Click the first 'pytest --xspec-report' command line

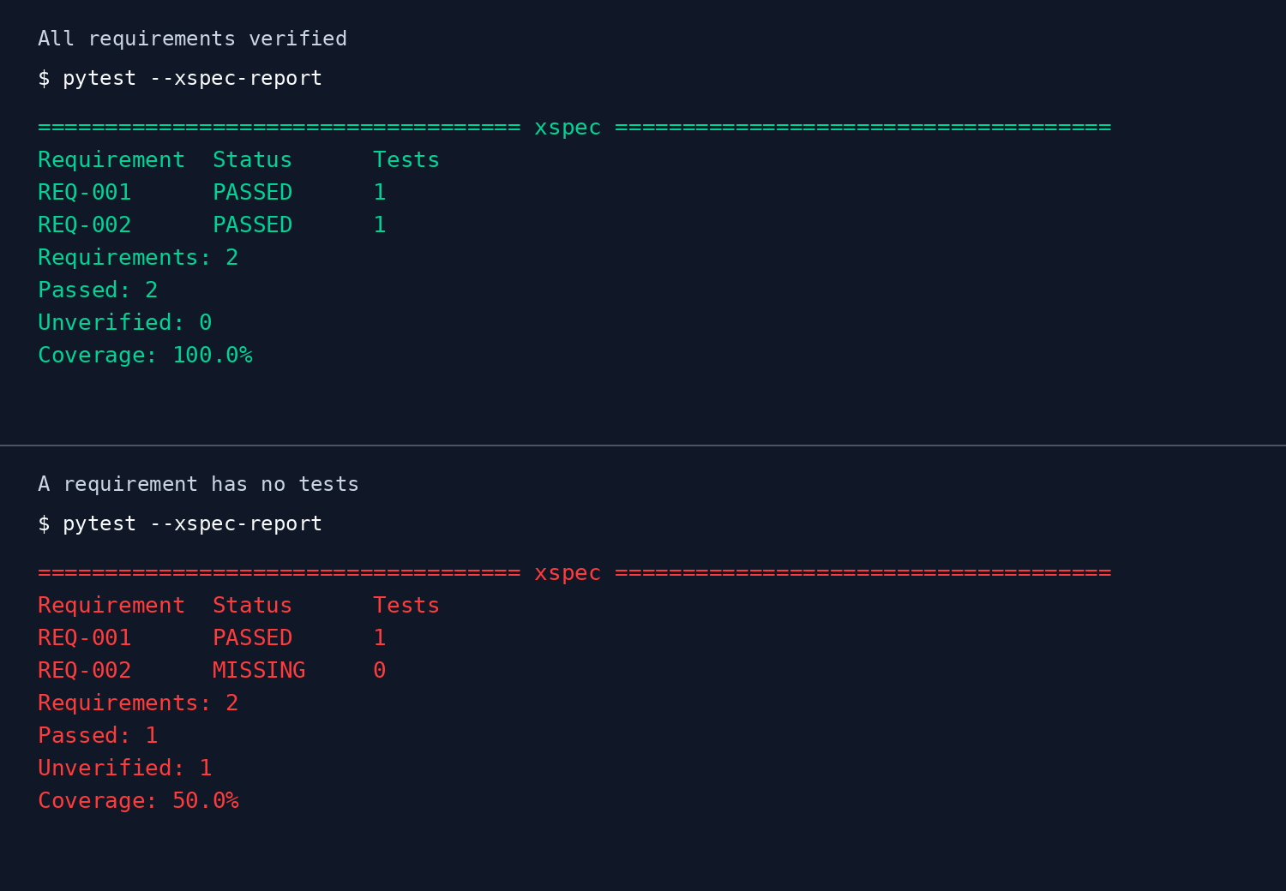[180, 78]
